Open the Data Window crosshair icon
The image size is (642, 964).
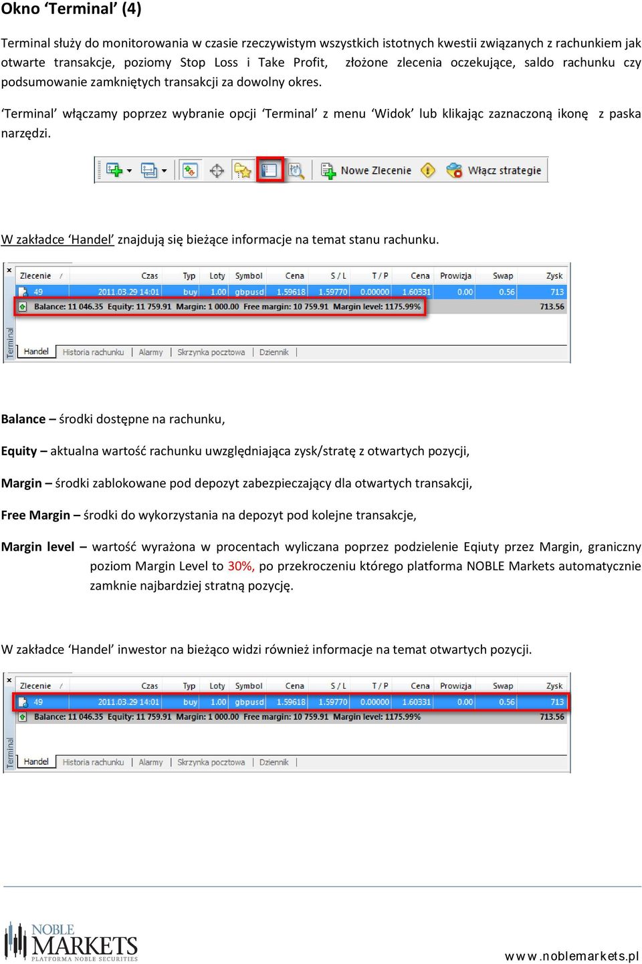(217, 170)
